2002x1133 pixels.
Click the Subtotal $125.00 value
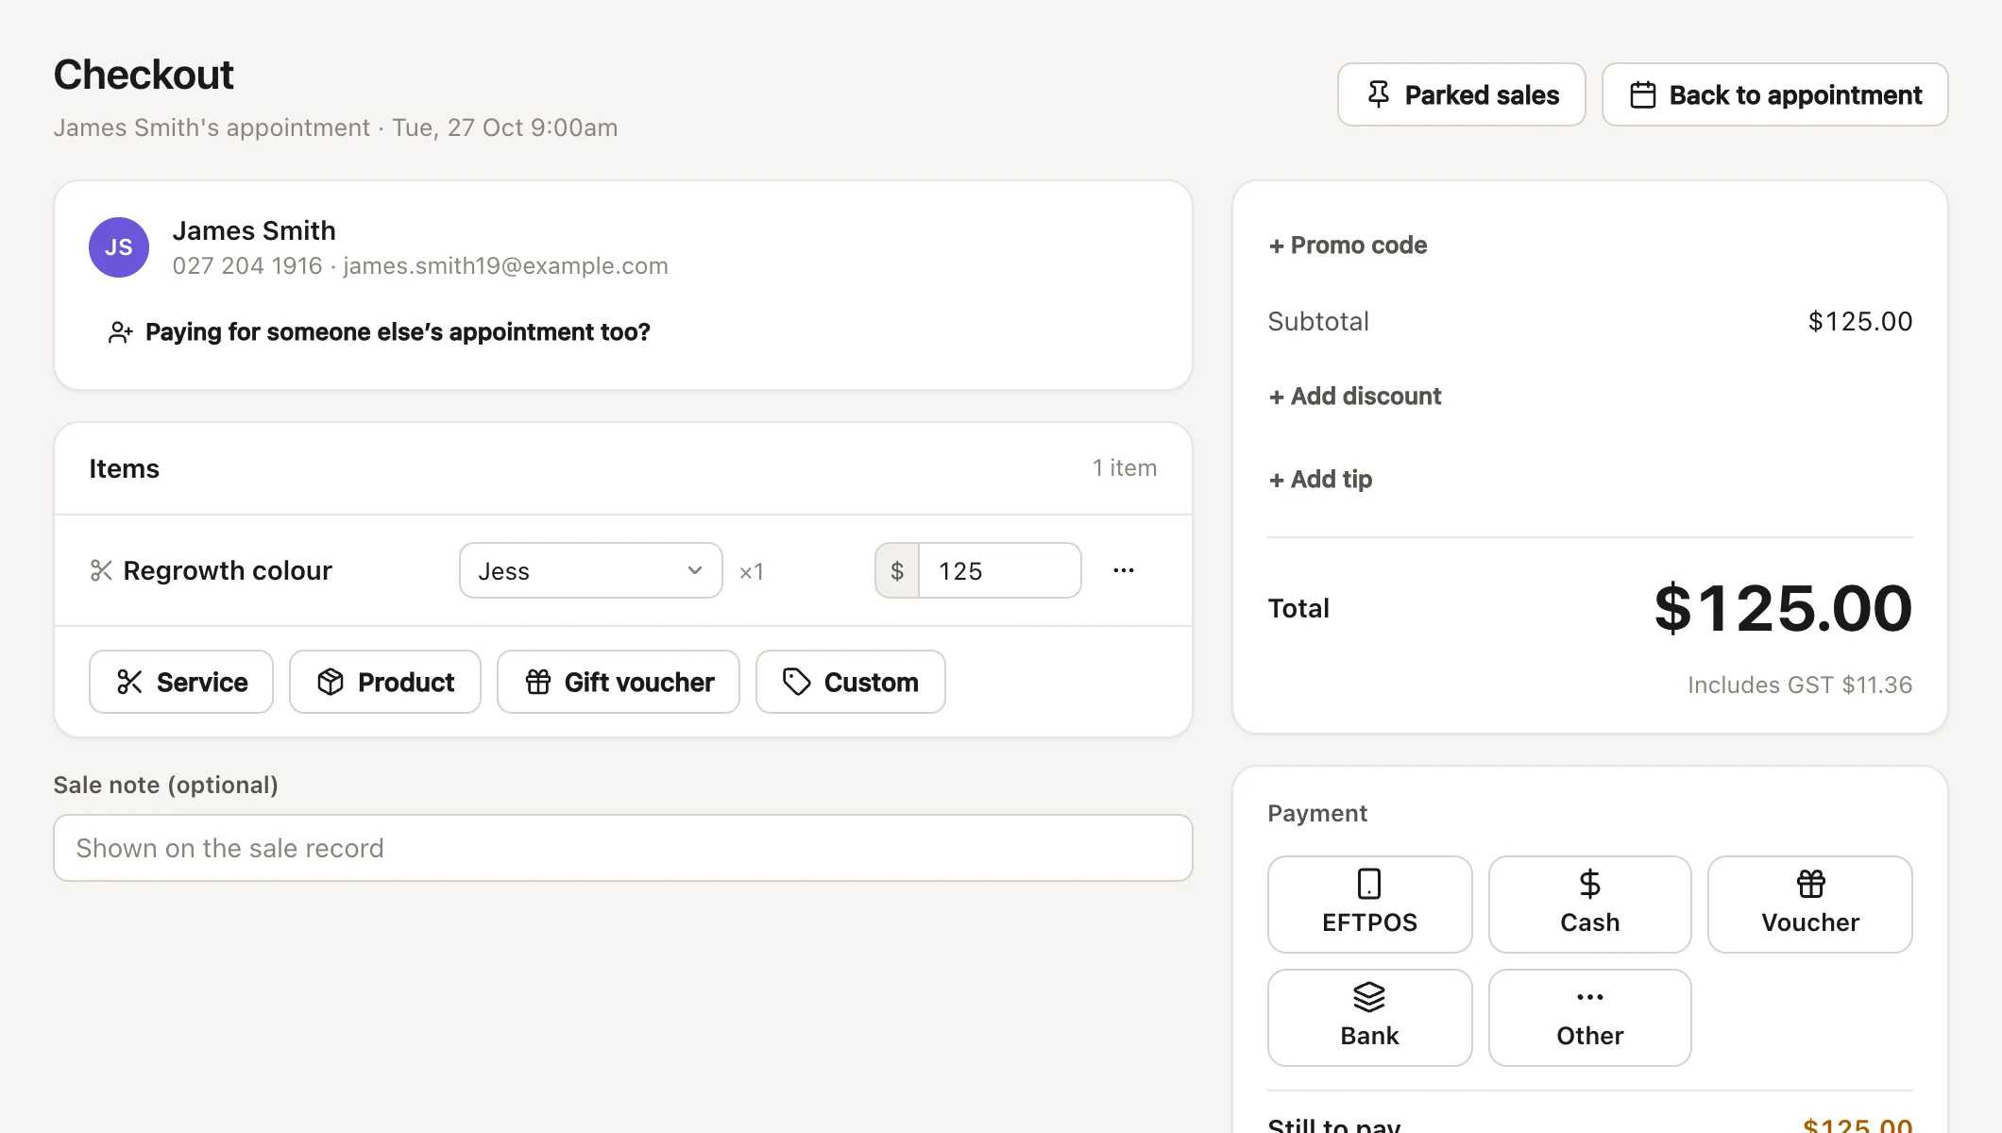1860,322
